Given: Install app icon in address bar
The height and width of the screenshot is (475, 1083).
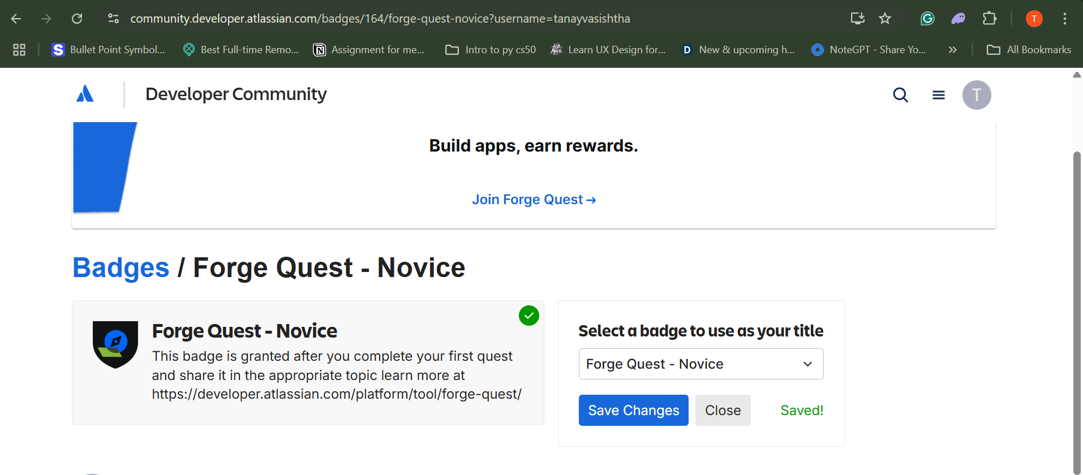Looking at the screenshot, I should (x=858, y=19).
